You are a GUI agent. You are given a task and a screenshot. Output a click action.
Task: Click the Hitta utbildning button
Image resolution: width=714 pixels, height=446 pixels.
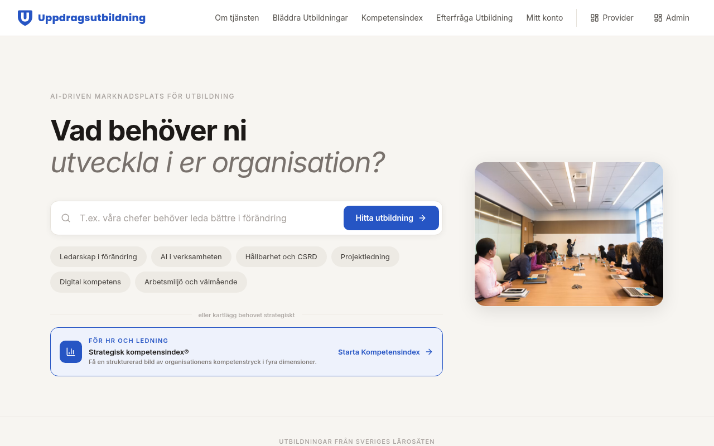coord(391,218)
